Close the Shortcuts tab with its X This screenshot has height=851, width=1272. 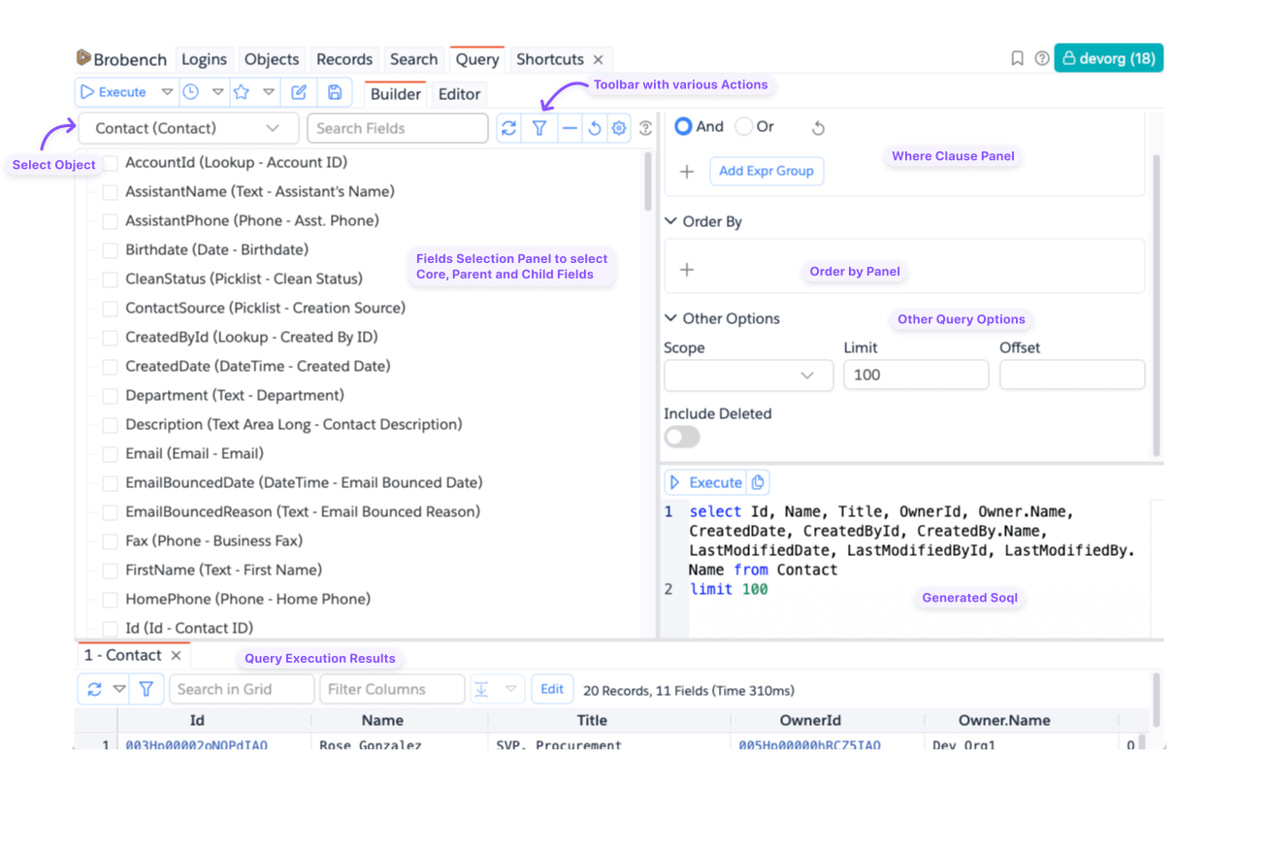pos(598,60)
